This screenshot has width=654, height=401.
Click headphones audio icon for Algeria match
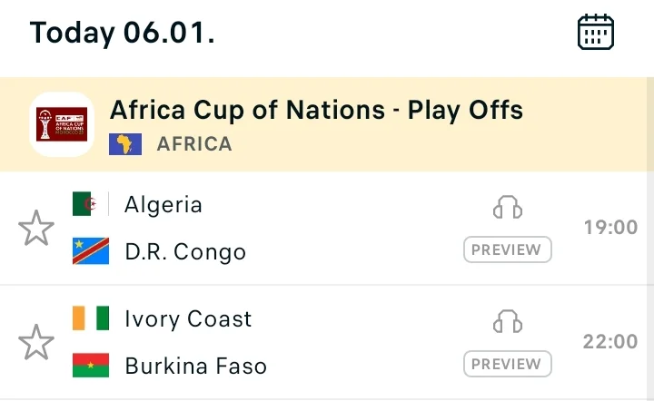508,208
